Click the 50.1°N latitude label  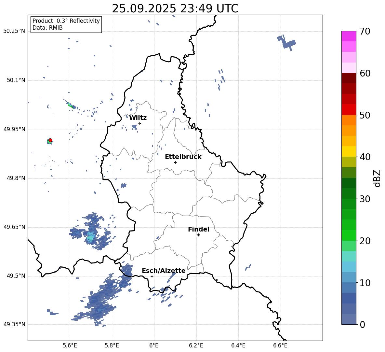click(x=16, y=80)
